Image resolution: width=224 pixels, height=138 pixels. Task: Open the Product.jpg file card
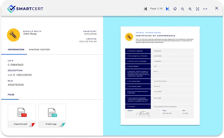click(x=52, y=116)
